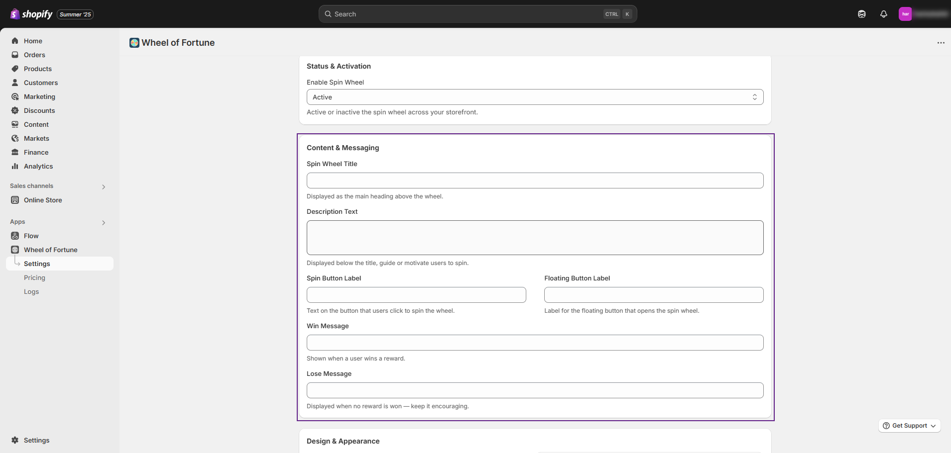Click the Spin Wheel Title field
This screenshot has height=453, width=951.
click(x=535, y=181)
